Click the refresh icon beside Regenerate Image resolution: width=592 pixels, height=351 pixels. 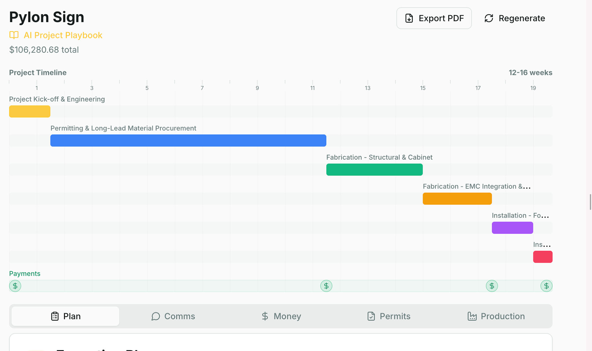[x=489, y=18]
